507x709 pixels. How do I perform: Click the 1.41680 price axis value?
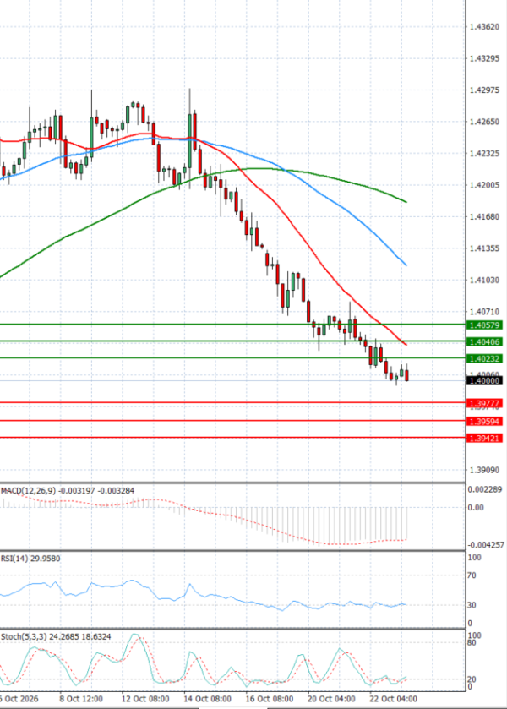pos(484,216)
